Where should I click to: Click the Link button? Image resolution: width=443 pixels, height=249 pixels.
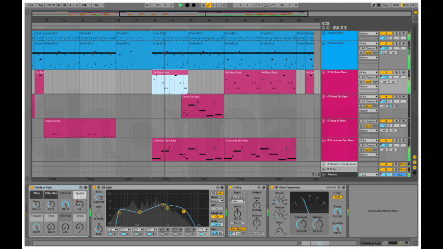(x=31, y=5)
